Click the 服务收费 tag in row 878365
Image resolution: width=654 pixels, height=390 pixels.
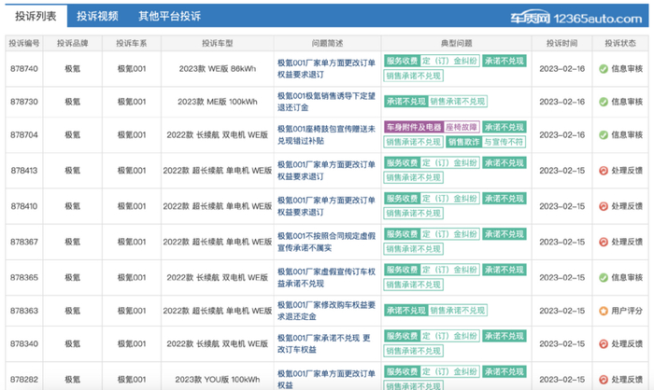(x=402, y=270)
